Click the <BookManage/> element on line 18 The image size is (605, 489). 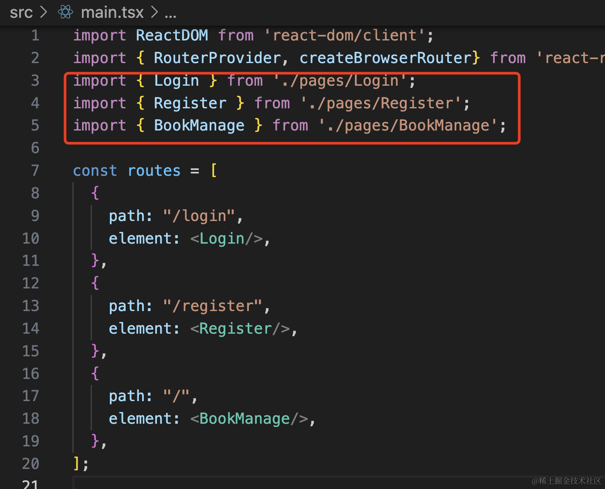point(249,419)
